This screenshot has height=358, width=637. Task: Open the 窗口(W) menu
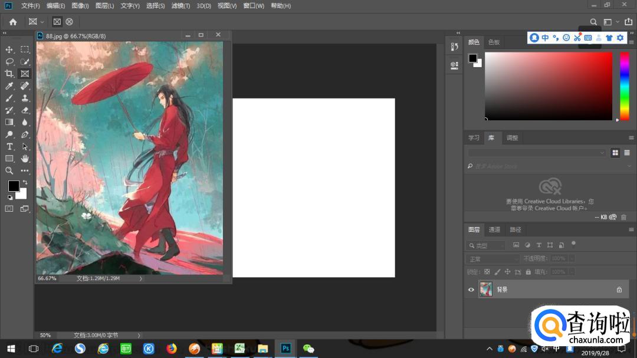pos(254,6)
